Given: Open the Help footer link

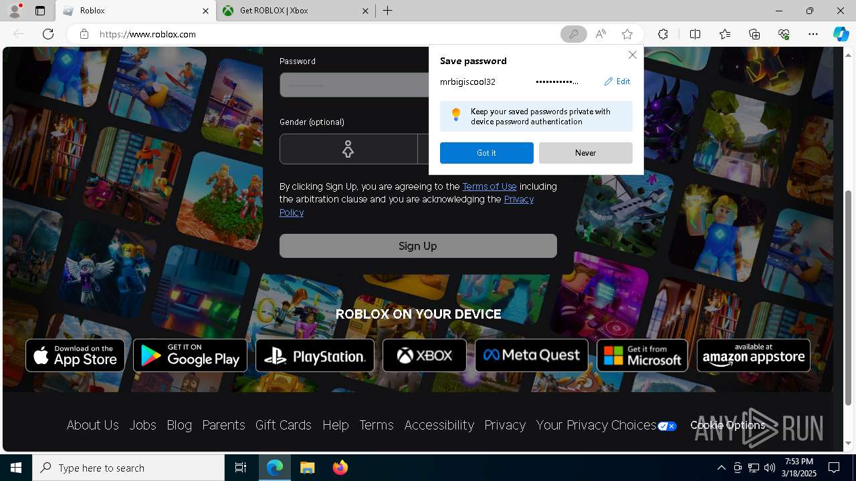Looking at the screenshot, I should 336,425.
